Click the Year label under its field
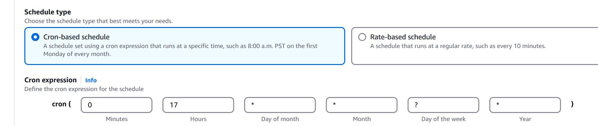Screen dimensions: 598x126 point(525,119)
